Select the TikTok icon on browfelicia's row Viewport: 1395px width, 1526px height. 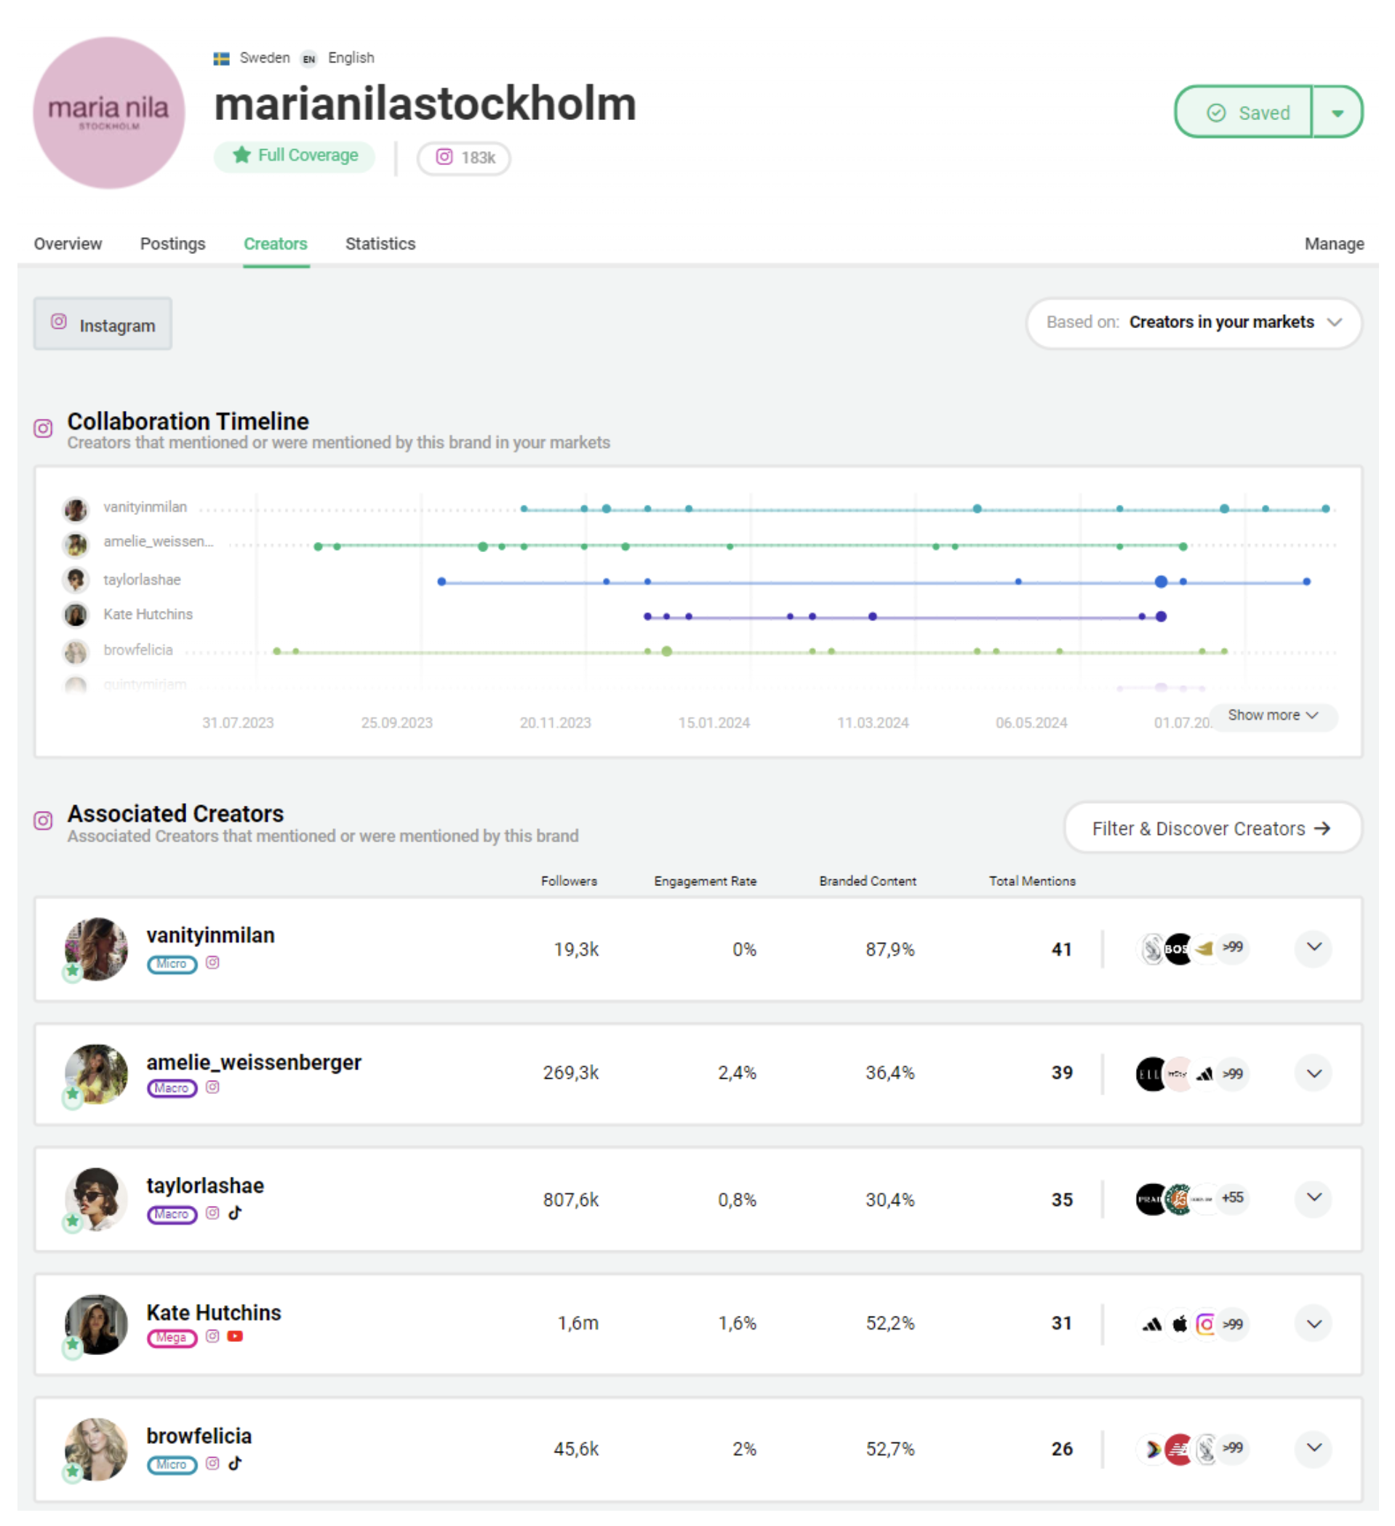tap(236, 1464)
